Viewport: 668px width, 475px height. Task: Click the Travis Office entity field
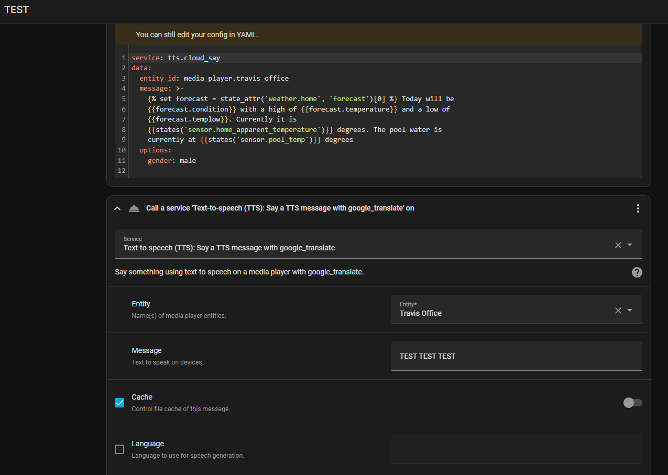pos(472,313)
